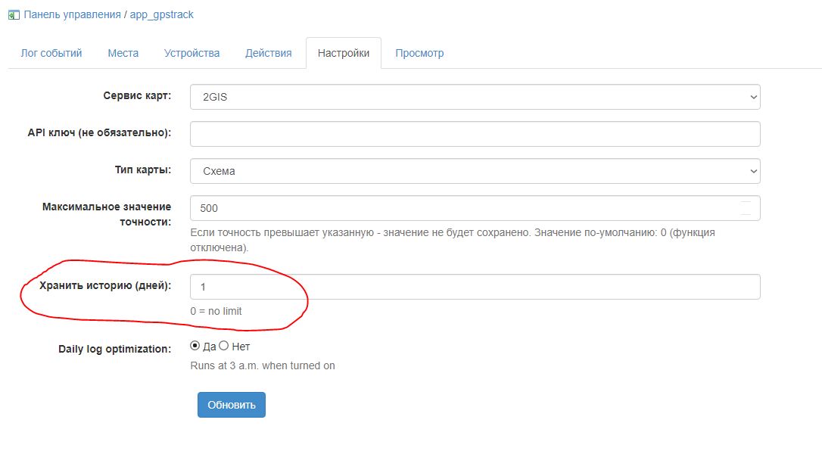Click the Хранить историю (дней) input field

click(475, 287)
